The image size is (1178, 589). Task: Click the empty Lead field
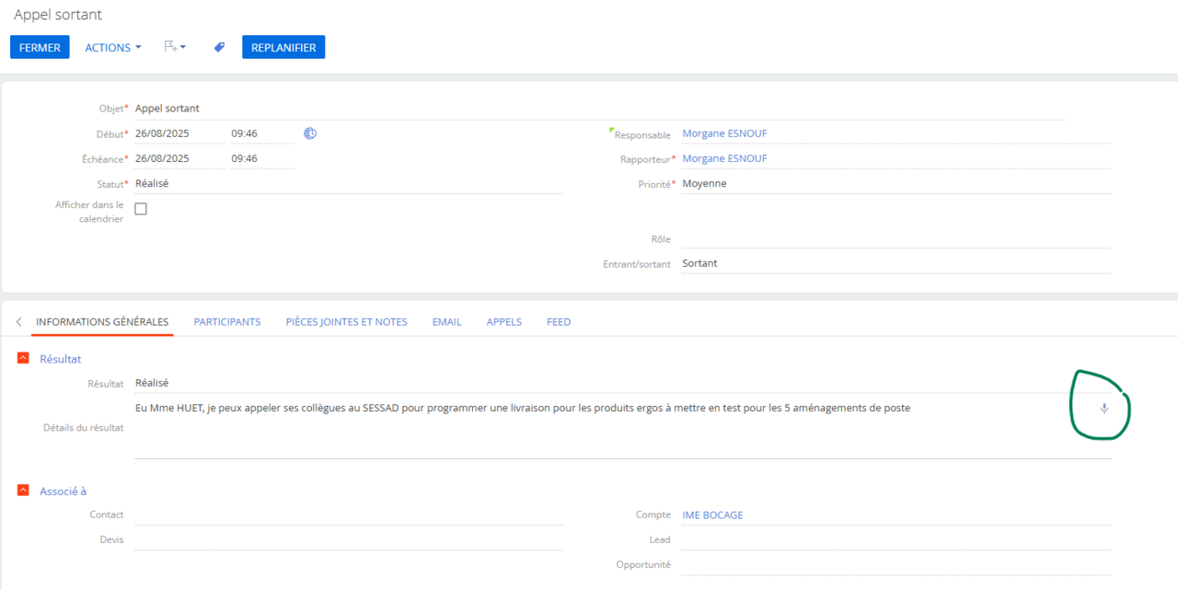(x=896, y=539)
